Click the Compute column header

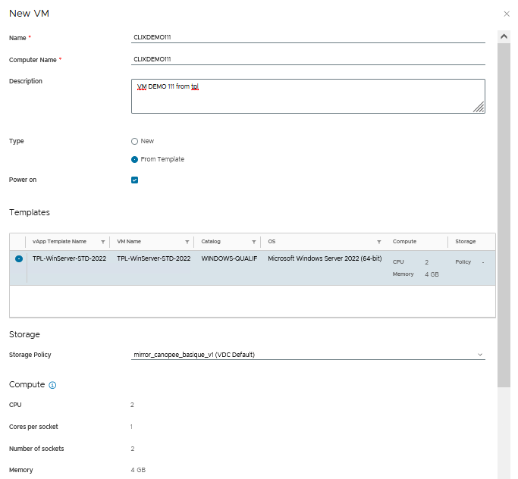pos(404,242)
